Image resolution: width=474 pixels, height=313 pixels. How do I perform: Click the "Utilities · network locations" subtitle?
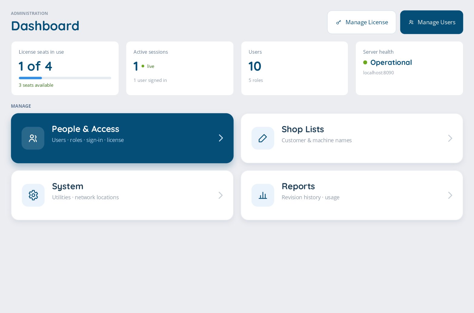coord(85,197)
